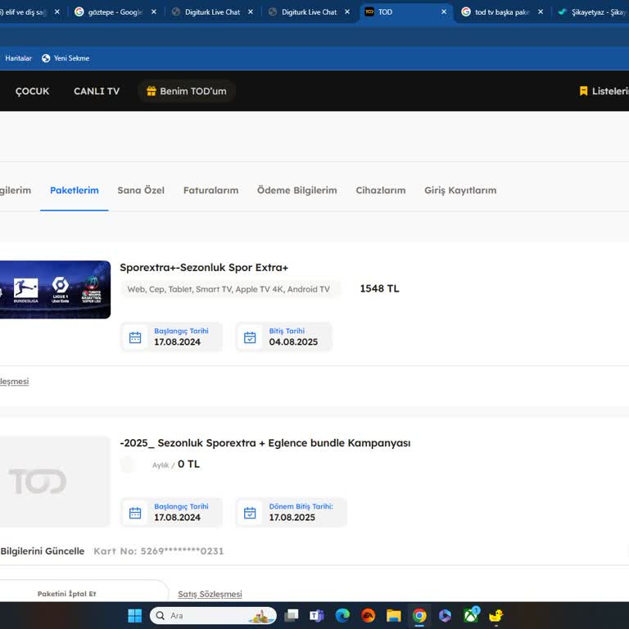Open the Windows Start menu
629x629 pixels.
(134, 615)
